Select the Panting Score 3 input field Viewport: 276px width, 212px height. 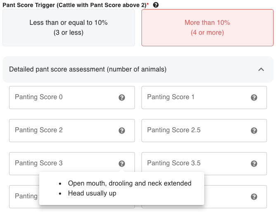(x=62, y=163)
